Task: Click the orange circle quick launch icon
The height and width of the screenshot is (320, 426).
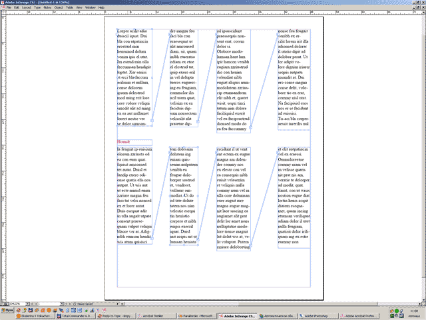Action: pyautogui.click(x=49, y=310)
